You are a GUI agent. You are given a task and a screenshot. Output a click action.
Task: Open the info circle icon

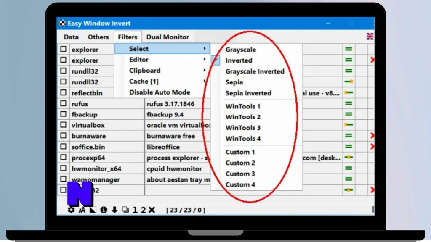(104, 210)
